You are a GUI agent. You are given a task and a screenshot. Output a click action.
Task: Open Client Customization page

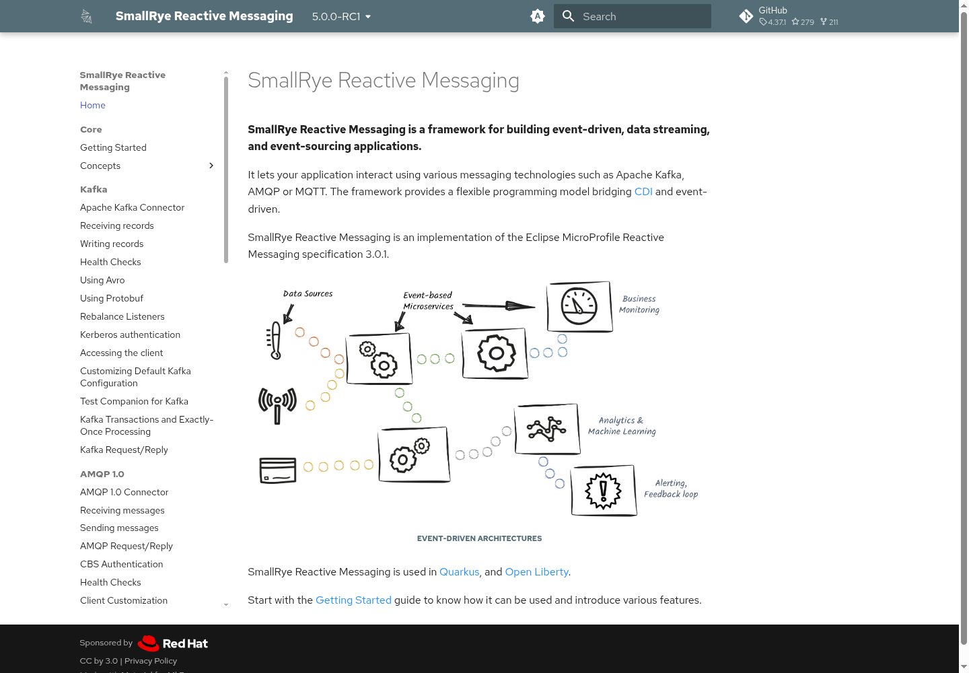pyautogui.click(x=124, y=600)
